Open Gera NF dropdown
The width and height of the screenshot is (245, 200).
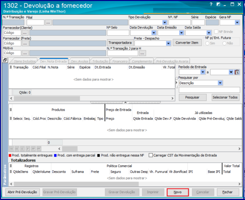point(237,23)
